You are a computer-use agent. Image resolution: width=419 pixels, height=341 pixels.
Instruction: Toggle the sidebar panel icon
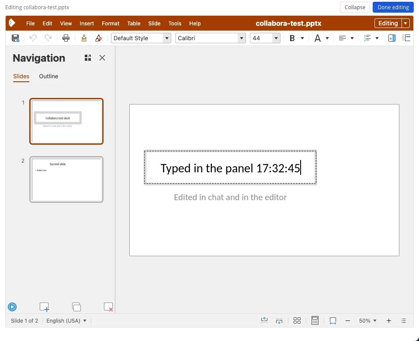point(392,38)
